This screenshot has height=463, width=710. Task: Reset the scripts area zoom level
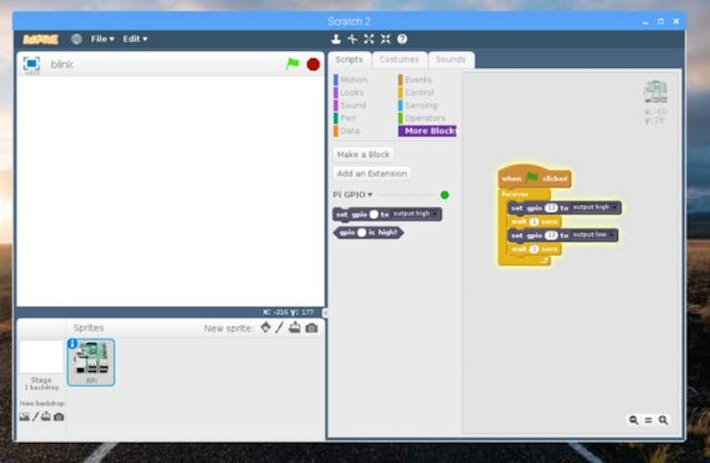pyautogui.click(x=649, y=420)
